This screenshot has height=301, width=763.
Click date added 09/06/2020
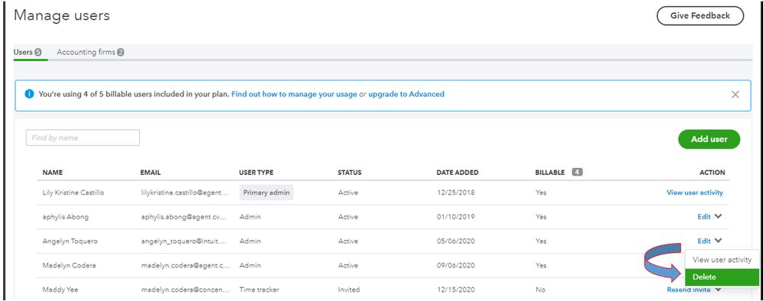coord(455,265)
